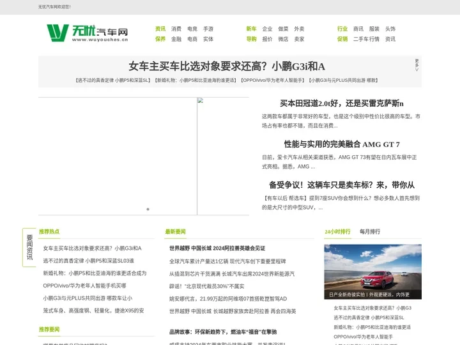
Task: Open ranking item 新婚礼物：小鹏P5和比亚迪海豹谁更适
Action: coord(372,327)
